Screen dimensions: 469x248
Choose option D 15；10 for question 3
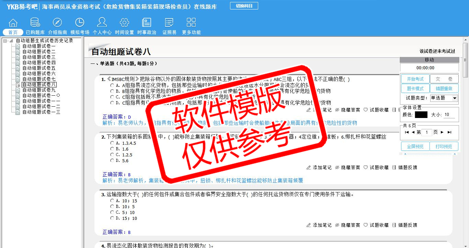[112, 218]
